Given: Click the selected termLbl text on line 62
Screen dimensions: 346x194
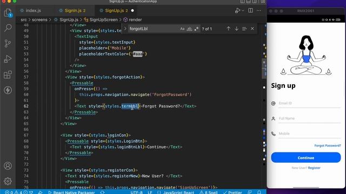Looking at the screenshot, I should [x=130, y=106].
